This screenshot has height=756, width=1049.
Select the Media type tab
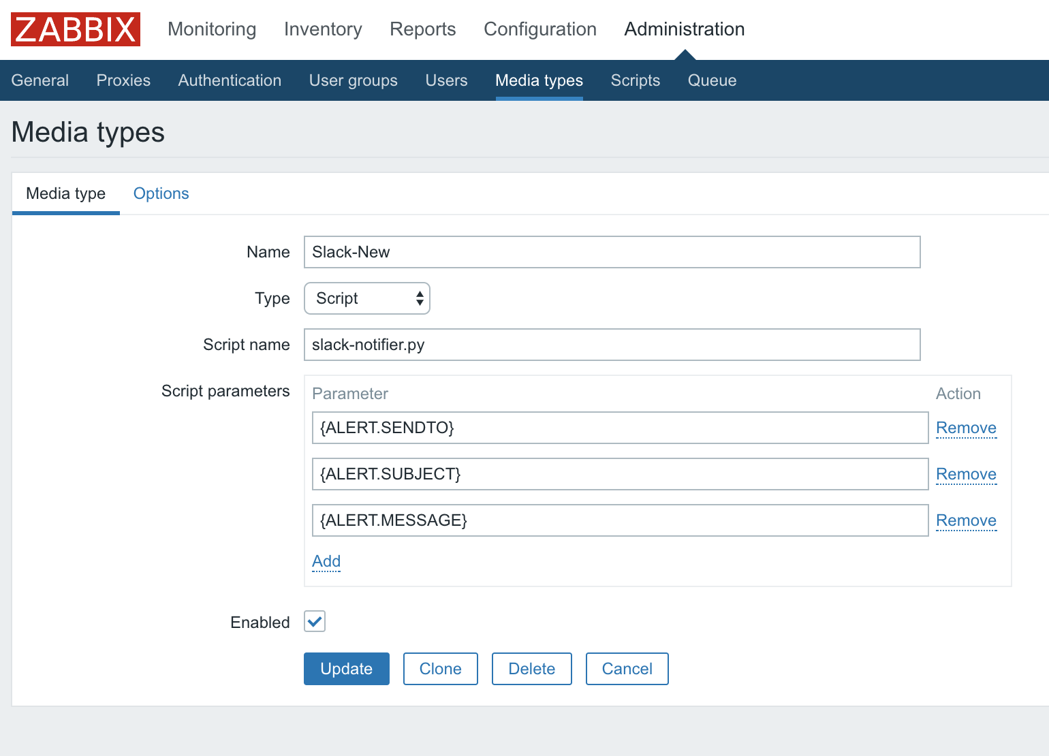click(66, 193)
